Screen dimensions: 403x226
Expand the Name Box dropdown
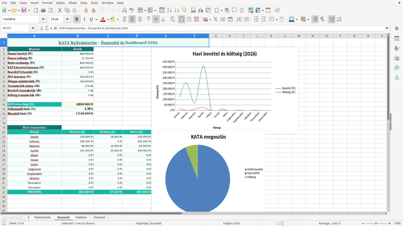pyautogui.click(x=33, y=28)
